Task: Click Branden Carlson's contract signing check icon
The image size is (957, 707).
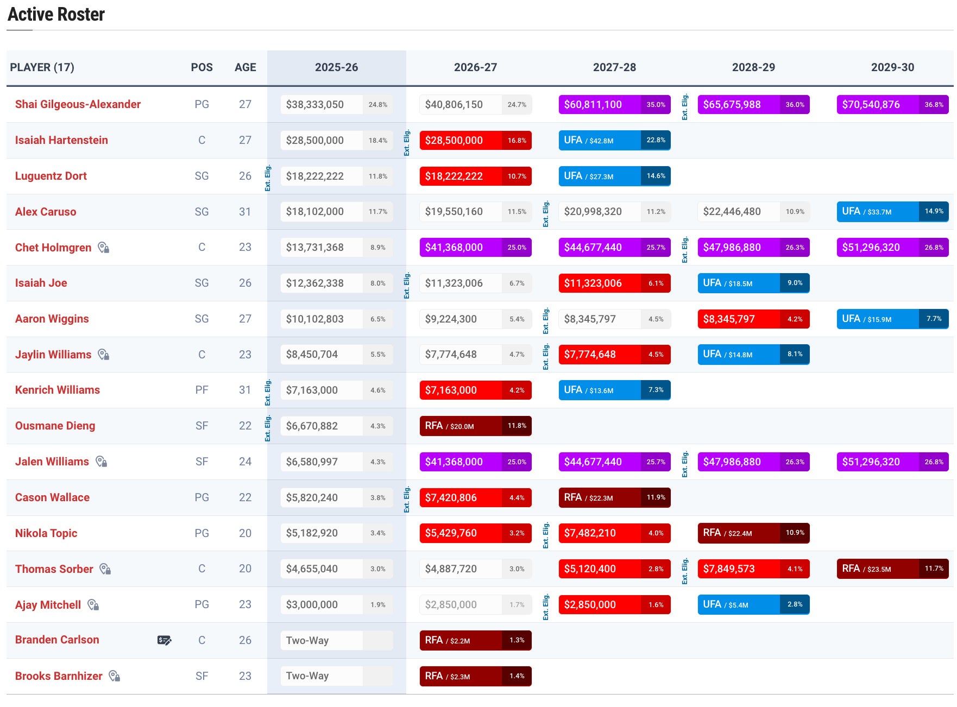Action: 164,640
